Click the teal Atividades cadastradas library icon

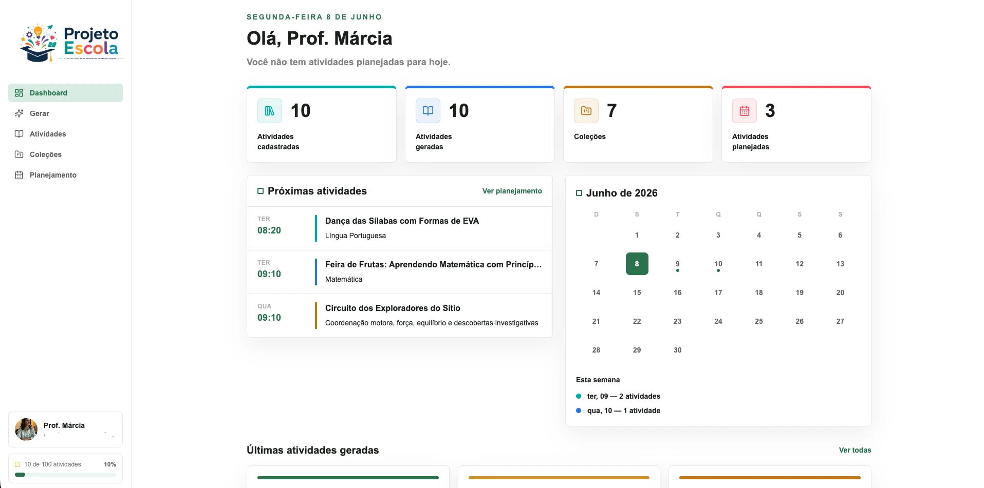pos(270,111)
